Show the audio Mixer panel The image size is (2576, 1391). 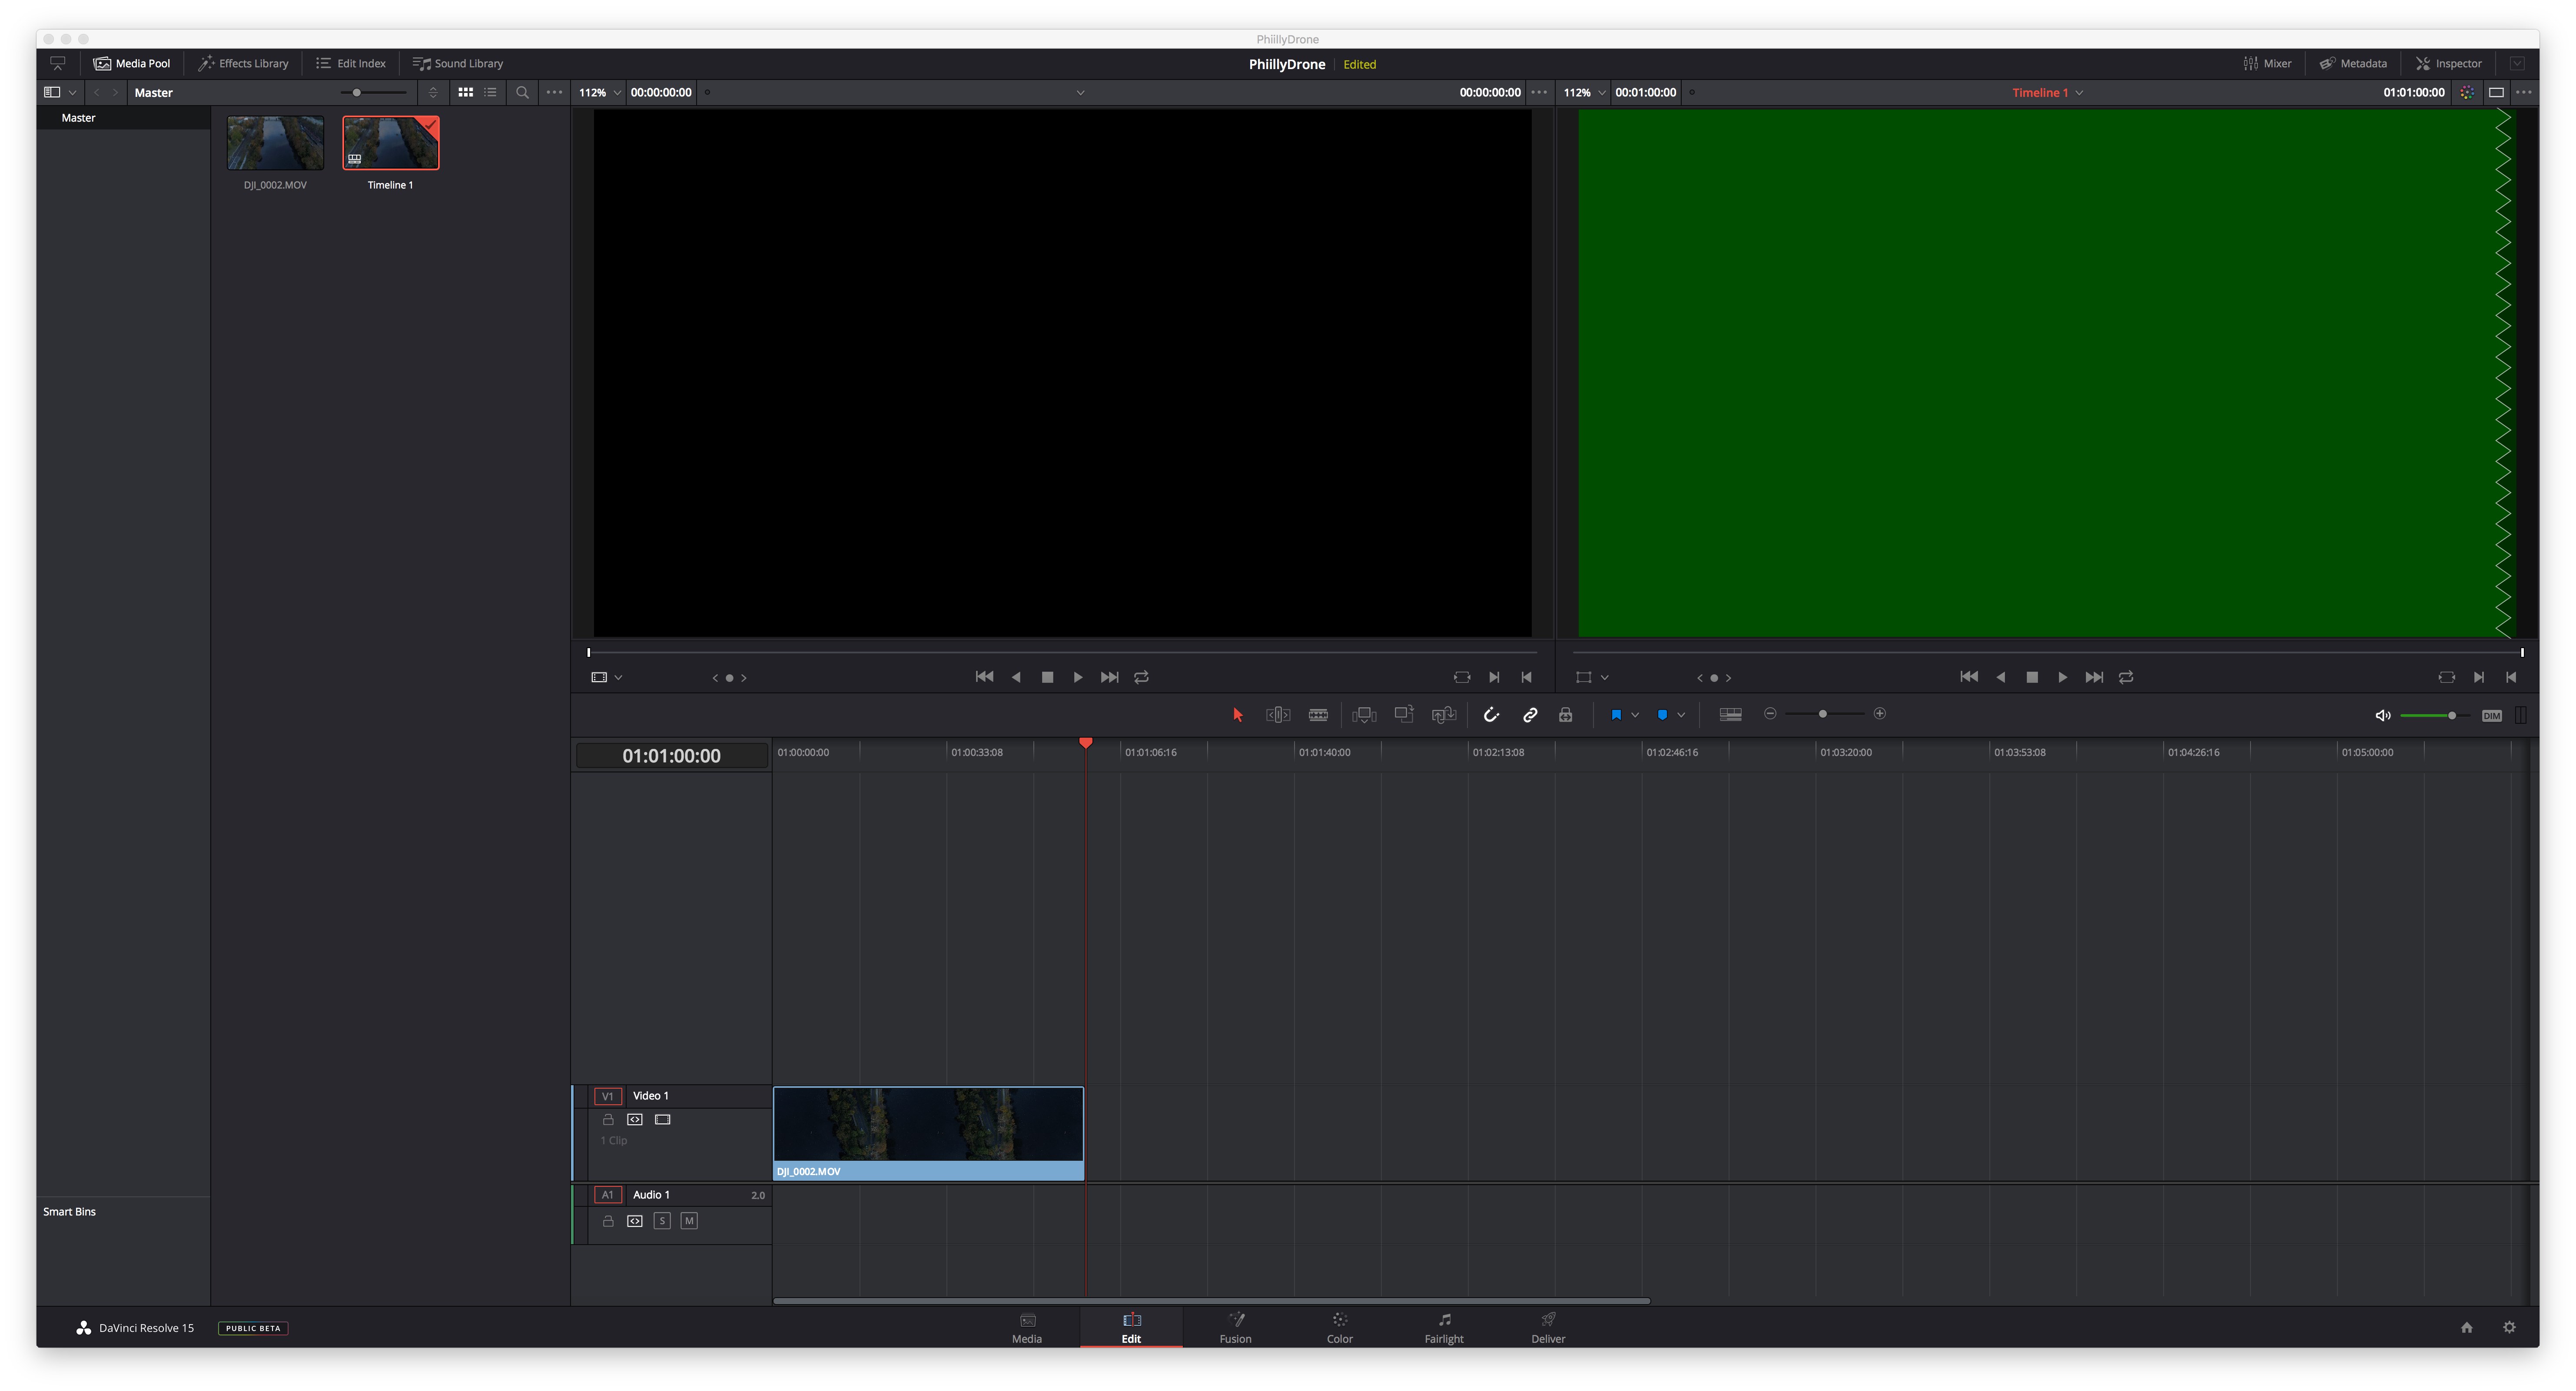click(x=2267, y=63)
